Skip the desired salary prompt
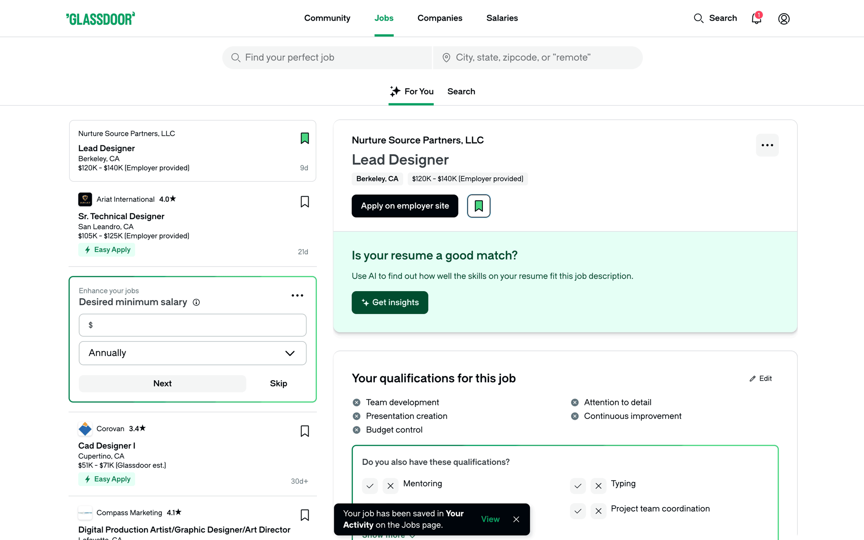This screenshot has height=540, width=864. coord(279,383)
